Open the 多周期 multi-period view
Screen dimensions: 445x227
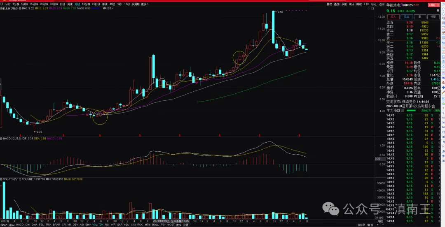tap(135, 4)
